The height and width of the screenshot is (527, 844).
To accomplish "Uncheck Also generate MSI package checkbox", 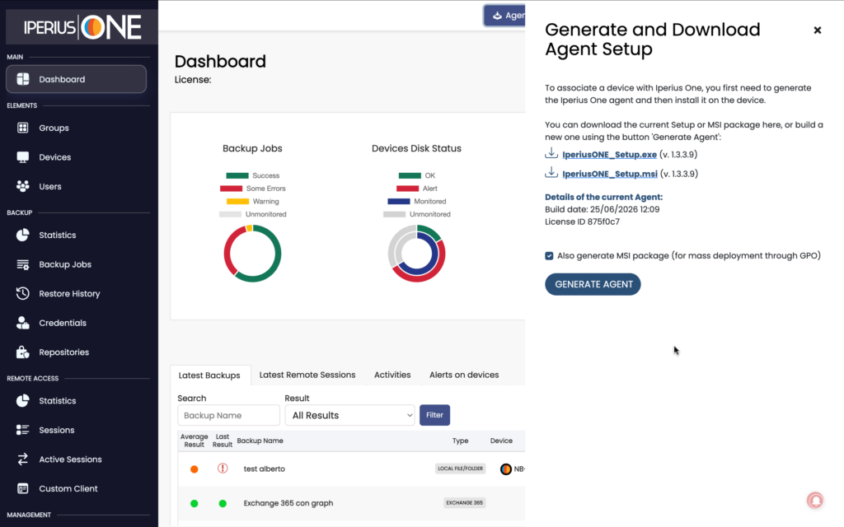I will [549, 256].
